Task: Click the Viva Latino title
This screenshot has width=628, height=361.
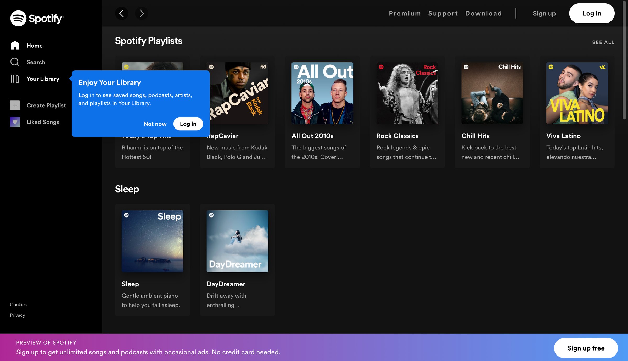Action: coord(563,136)
